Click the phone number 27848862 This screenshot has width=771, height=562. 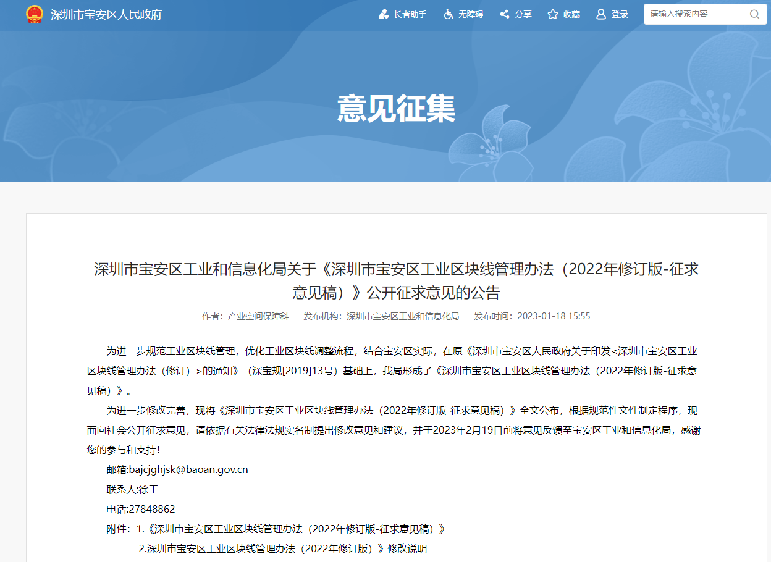152,510
